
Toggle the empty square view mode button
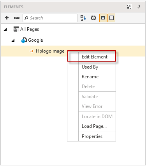tap(111, 18)
